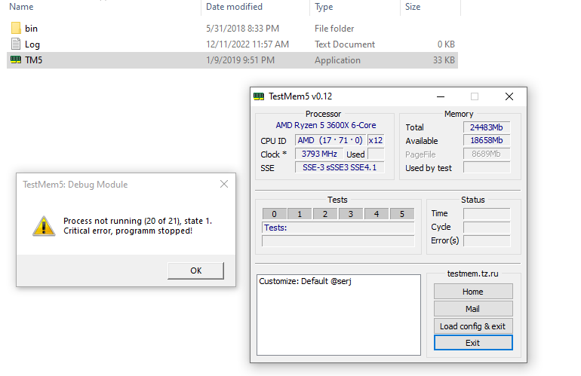581x376 pixels.
Task: Select test slot 1 in Tests panel
Action: [x=300, y=214]
